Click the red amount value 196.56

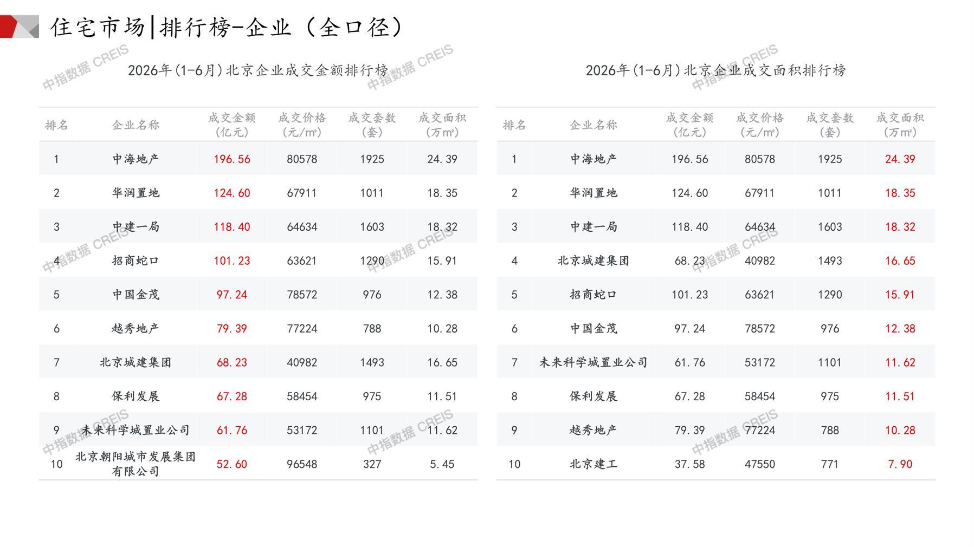point(232,159)
